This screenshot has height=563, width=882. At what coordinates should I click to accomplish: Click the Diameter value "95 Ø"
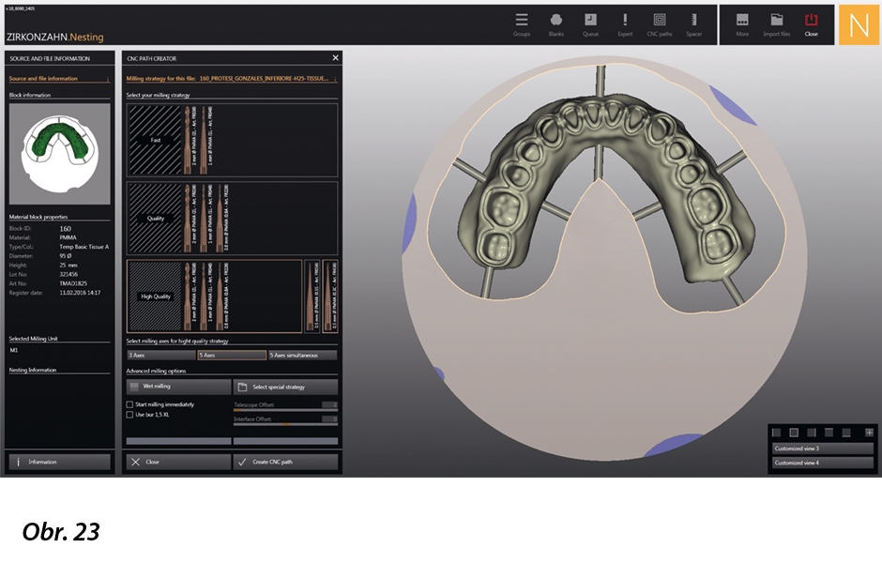[x=66, y=256]
